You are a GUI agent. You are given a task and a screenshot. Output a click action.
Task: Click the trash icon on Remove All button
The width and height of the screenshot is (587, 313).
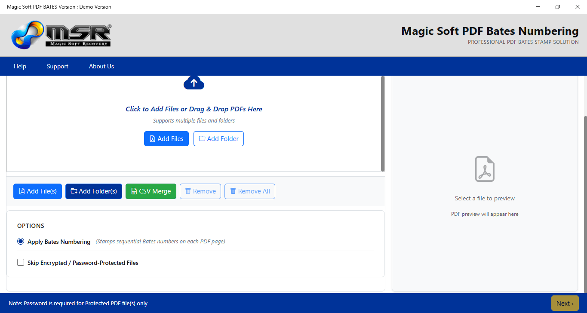(x=233, y=191)
